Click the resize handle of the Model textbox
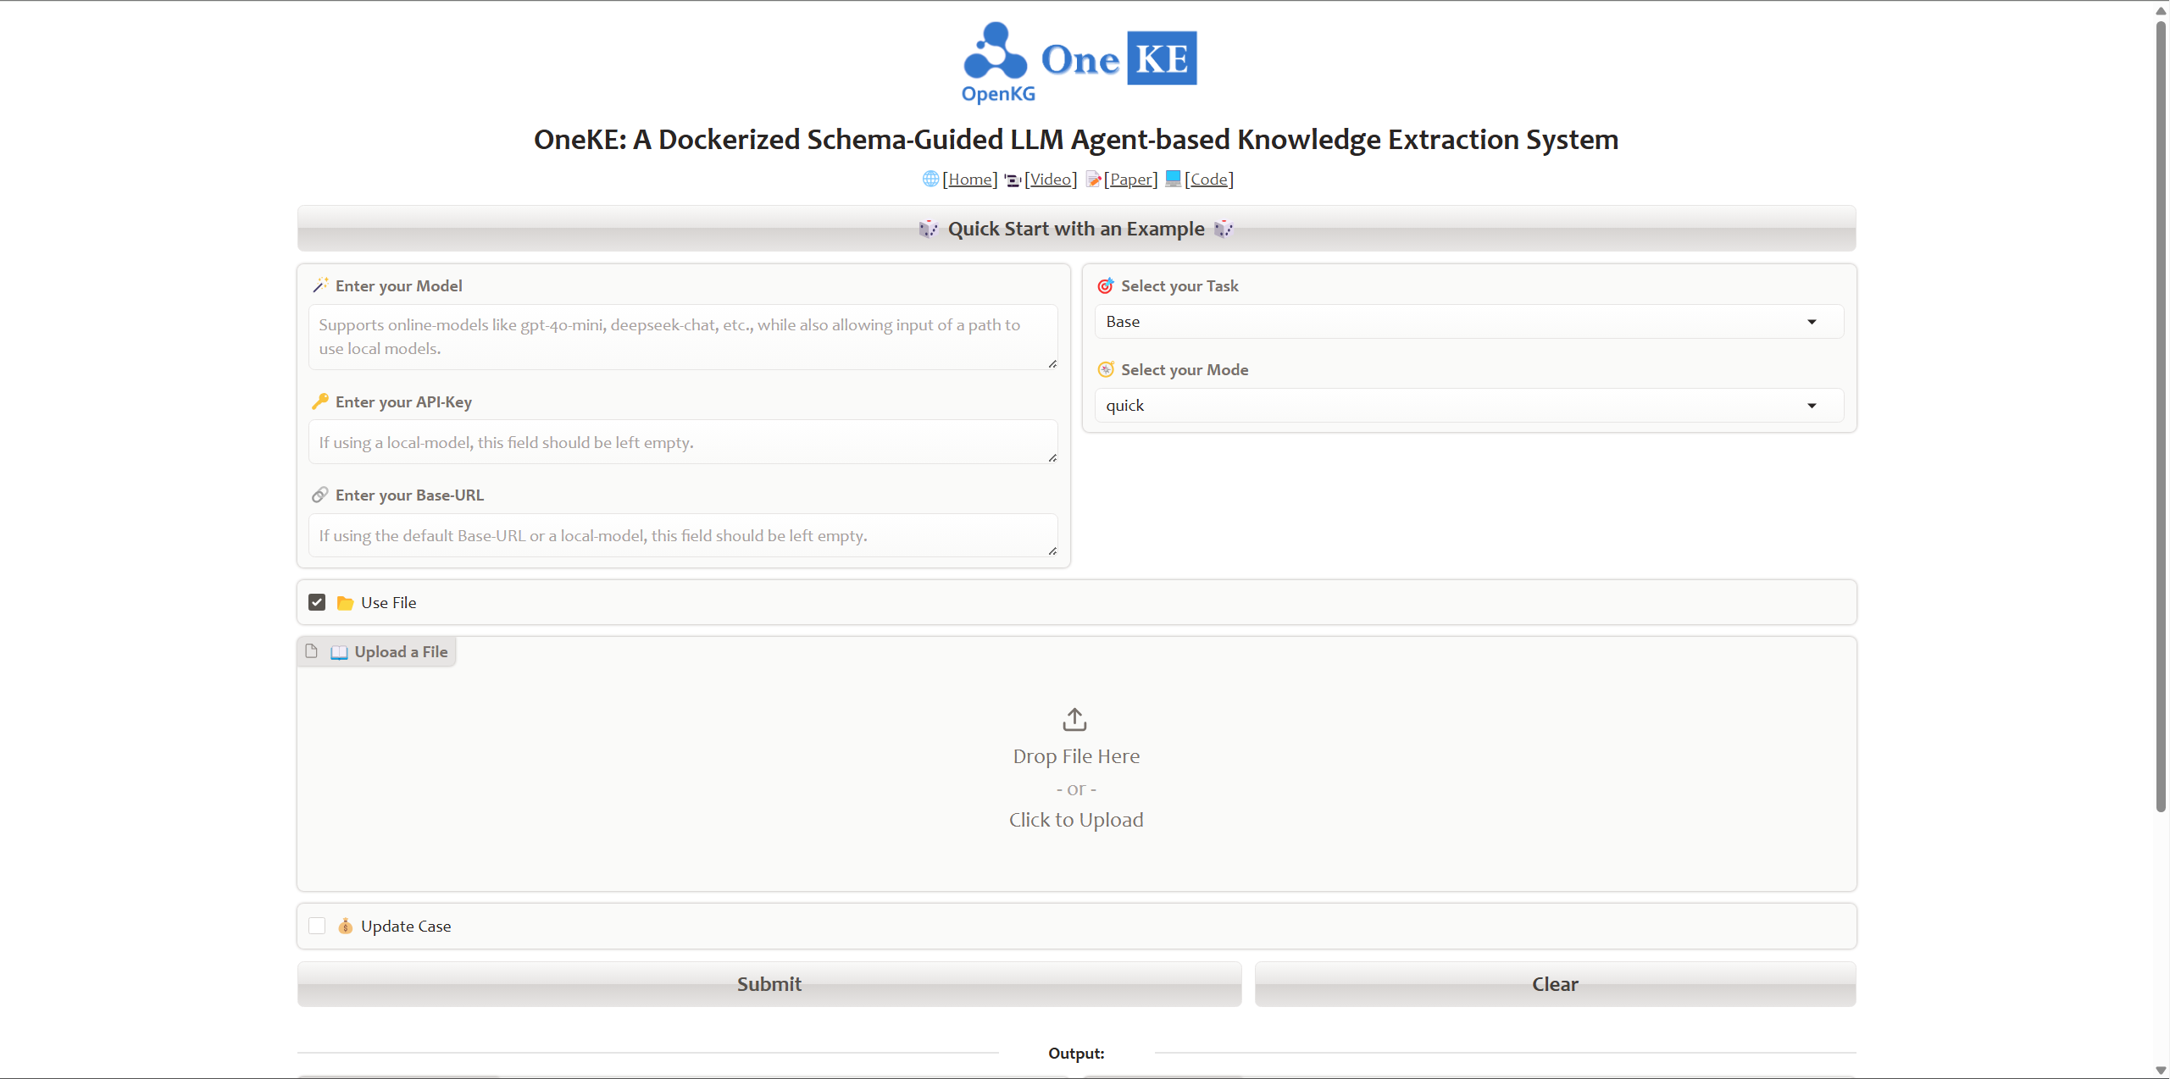The height and width of the screenshot is (1079, 2170). pos(1052,364)
